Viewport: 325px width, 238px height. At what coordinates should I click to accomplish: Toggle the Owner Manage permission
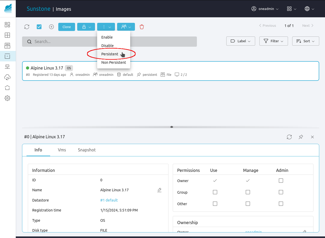pos(248,181)
